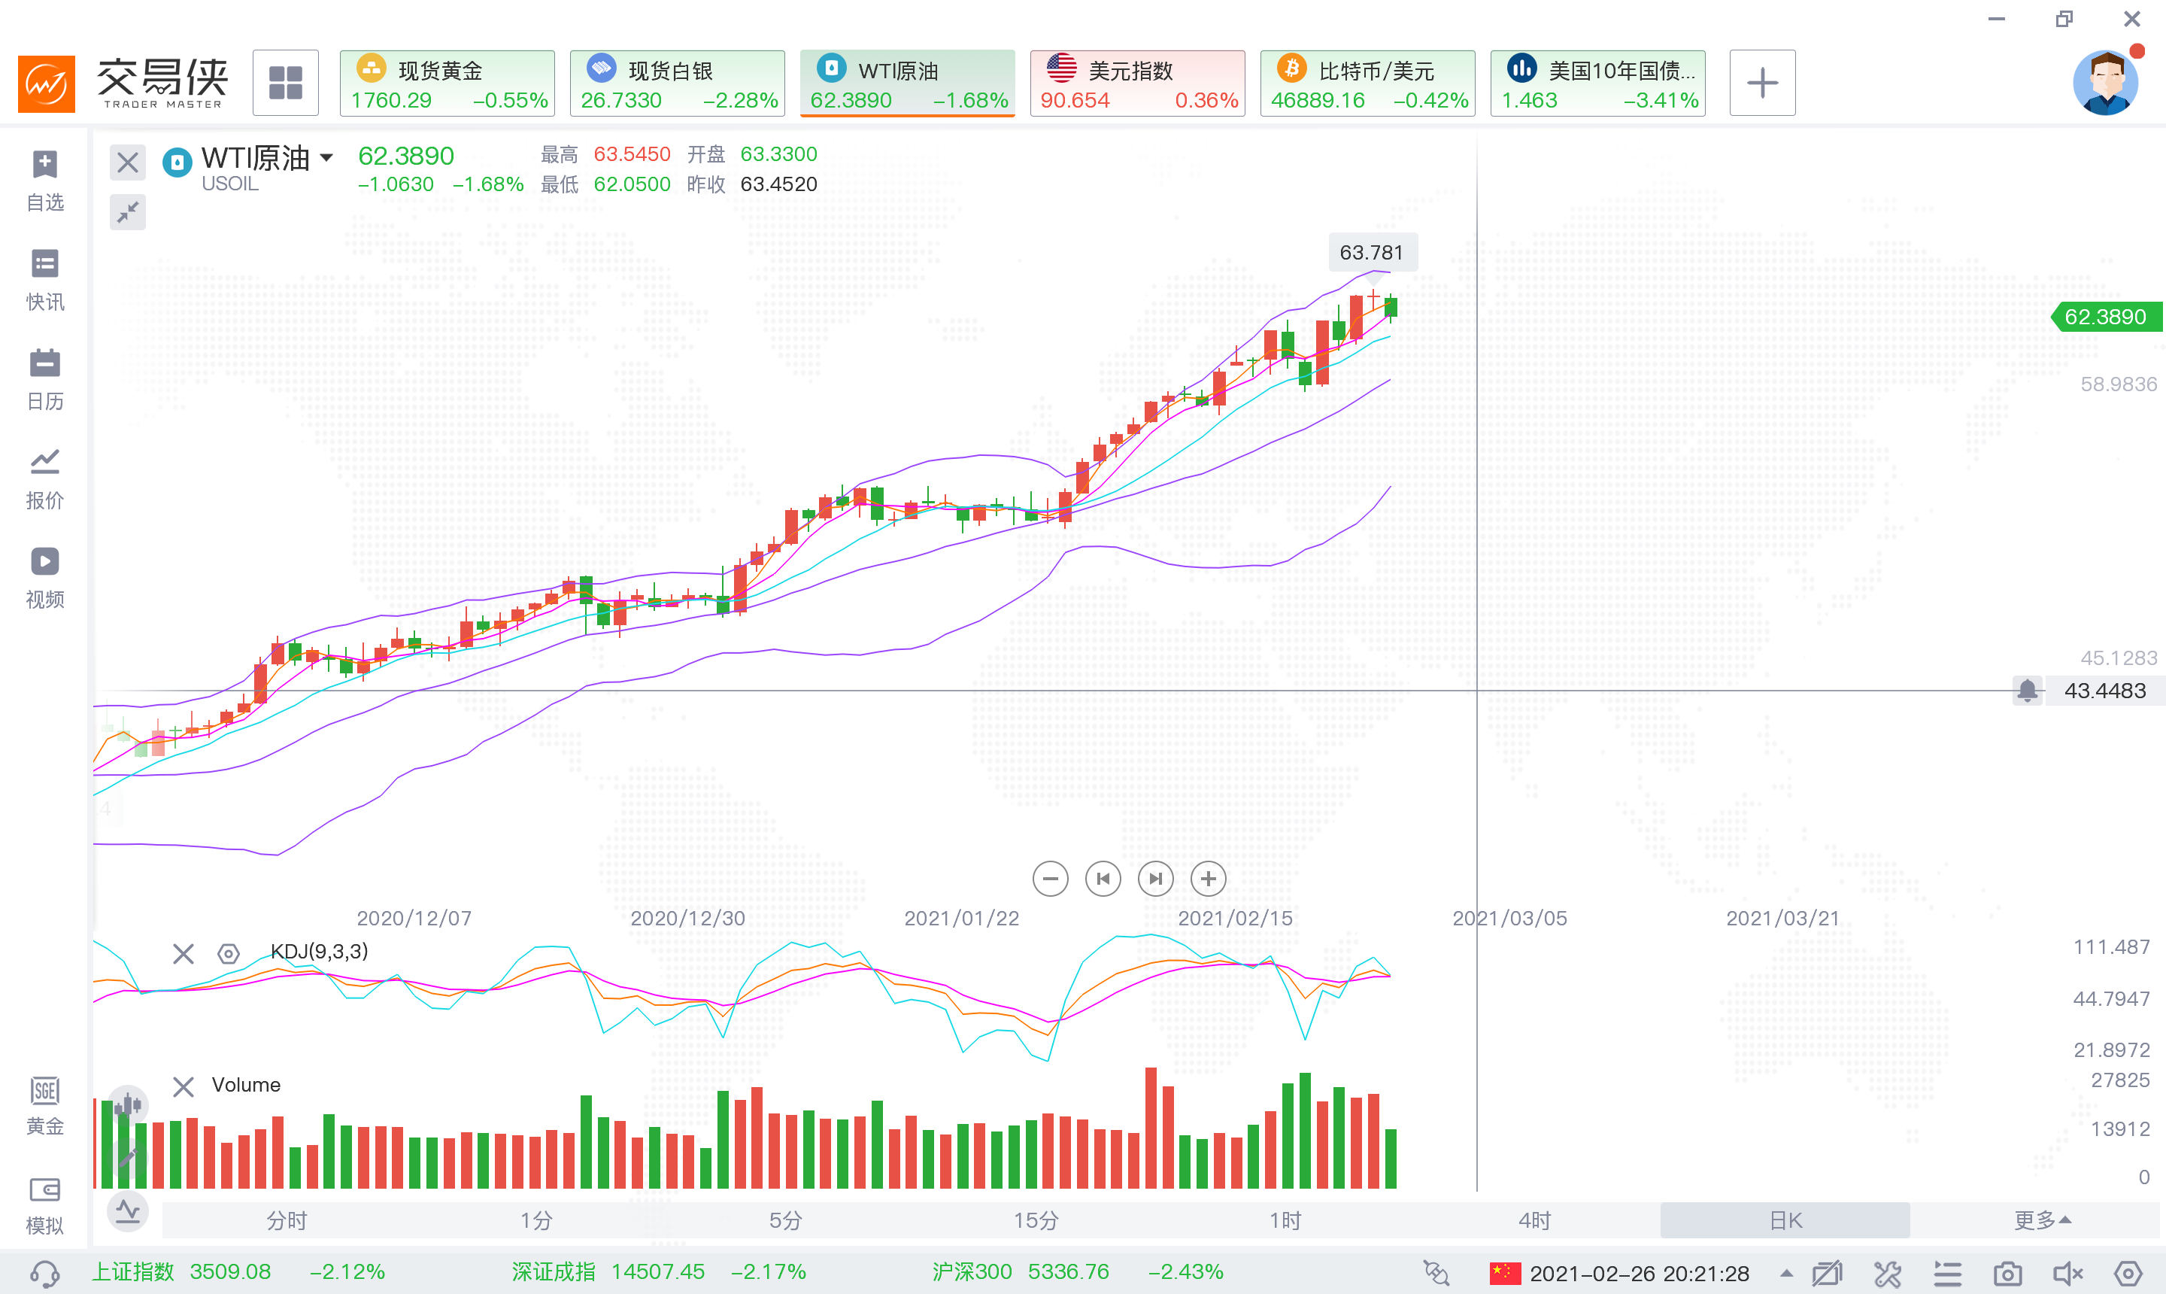Take a screenshot with the camera icon
Screen dimensions: 2166x1294
[x=2007, y=1273]
